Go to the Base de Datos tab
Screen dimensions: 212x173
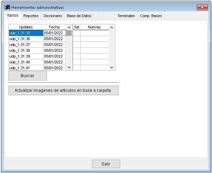point(79,16)
